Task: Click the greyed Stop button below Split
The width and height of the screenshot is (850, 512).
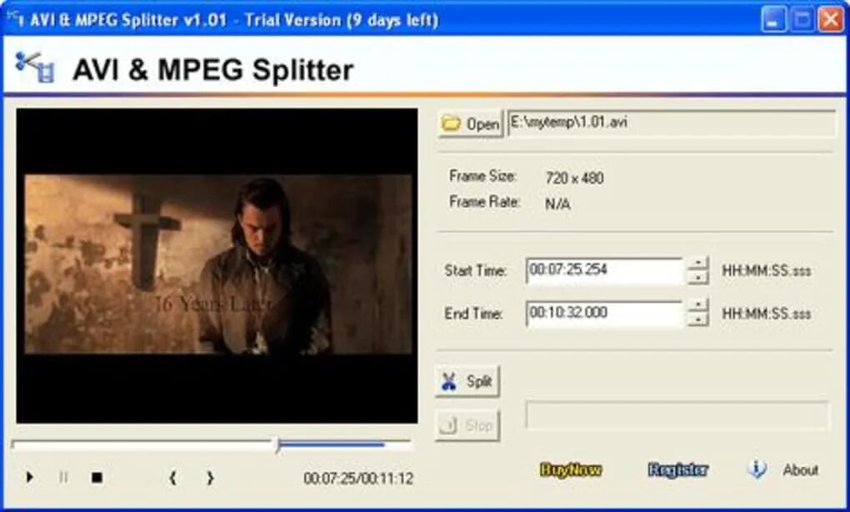Action: coord(467,425)
